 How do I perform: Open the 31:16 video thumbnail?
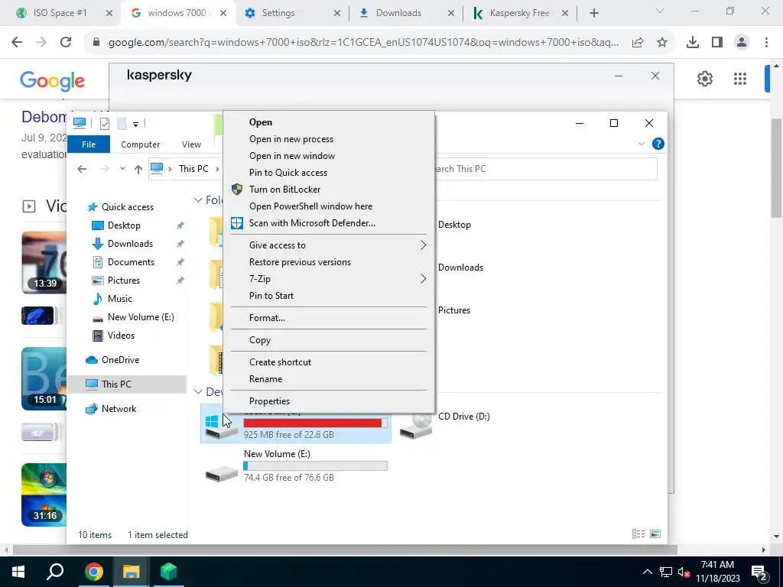44,495
